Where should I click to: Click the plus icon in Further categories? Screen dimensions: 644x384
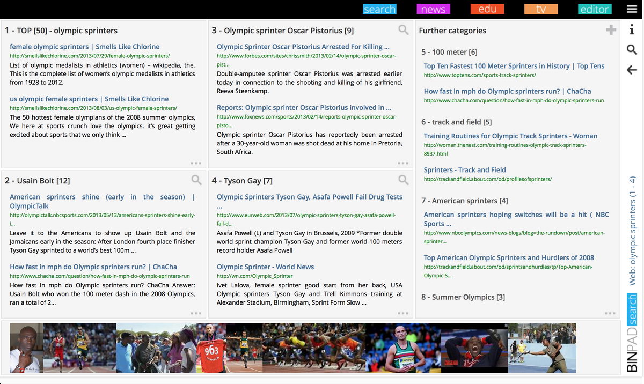point(611,30)
